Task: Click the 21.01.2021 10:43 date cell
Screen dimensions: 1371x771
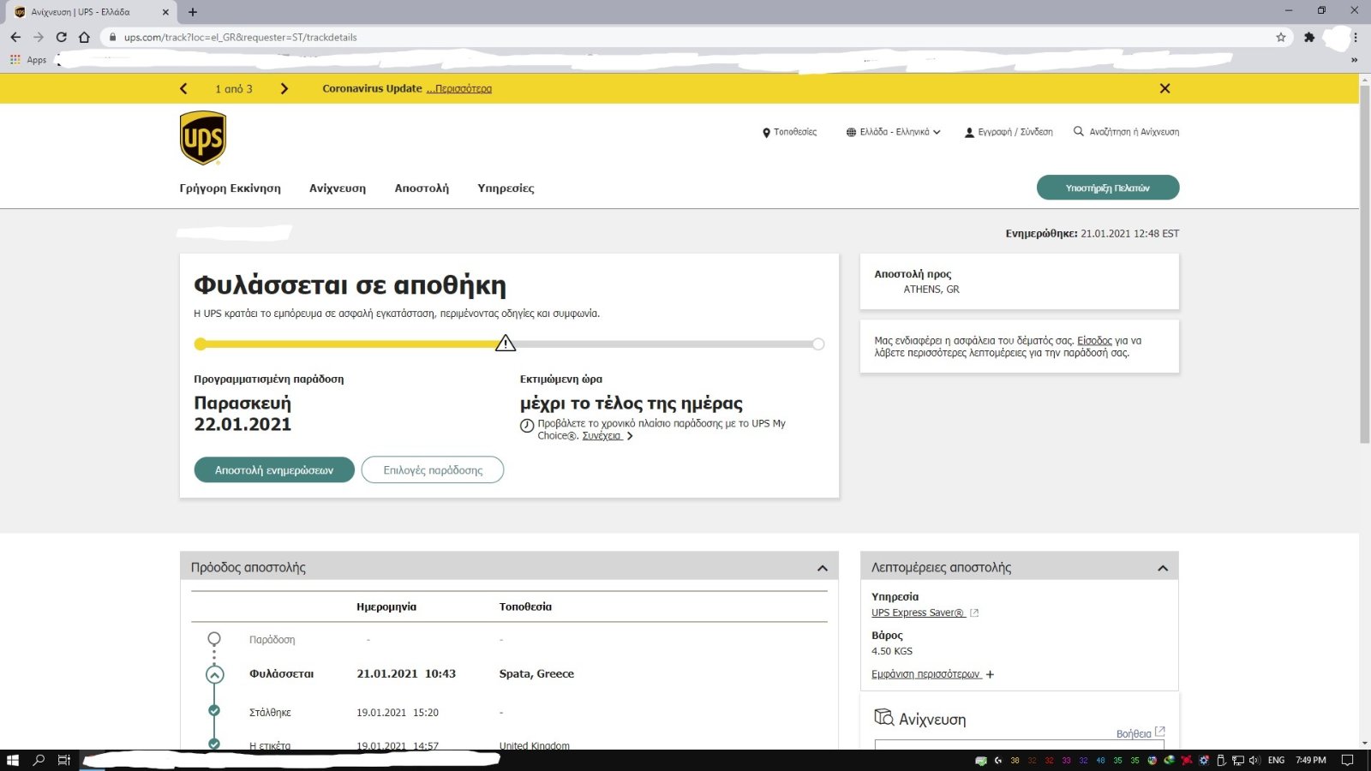Action: coord(406,674)
